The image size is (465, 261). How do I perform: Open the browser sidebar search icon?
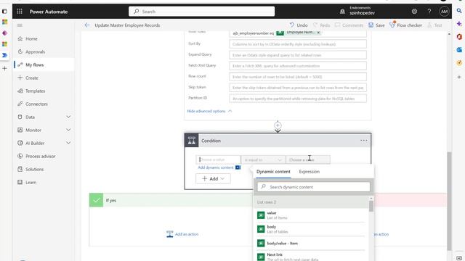(x=459, y=11)
